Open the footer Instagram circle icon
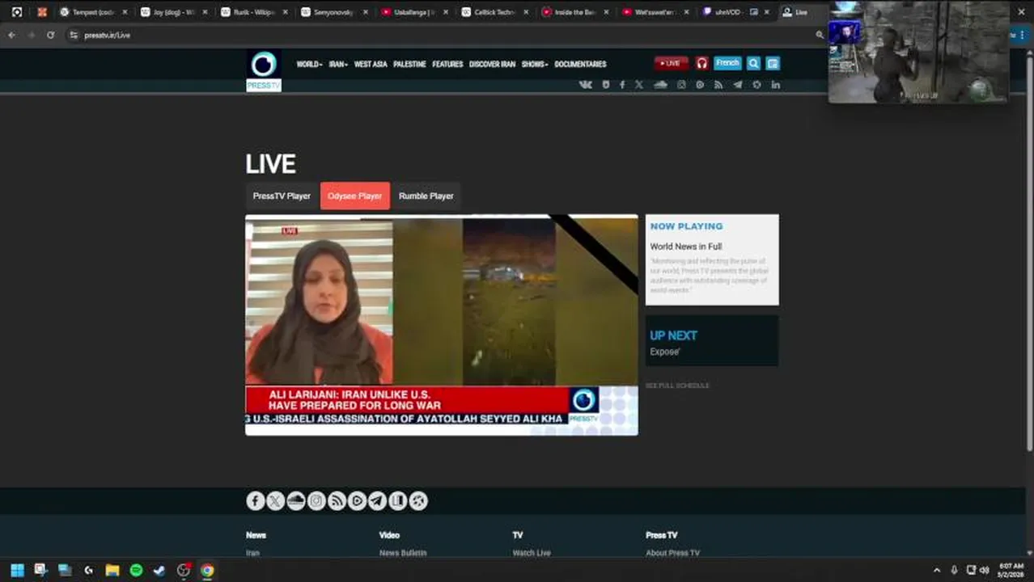 pos(316,501)
